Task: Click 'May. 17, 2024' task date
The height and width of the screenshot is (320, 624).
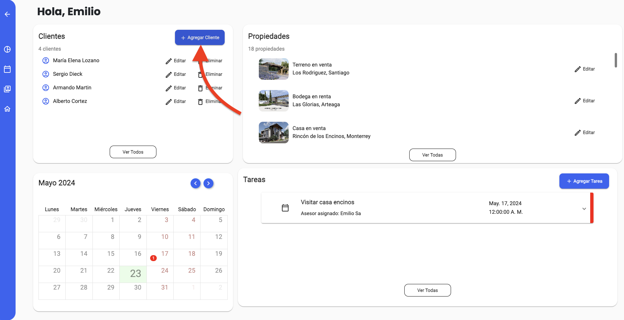Action: click(x=505, y=204)
